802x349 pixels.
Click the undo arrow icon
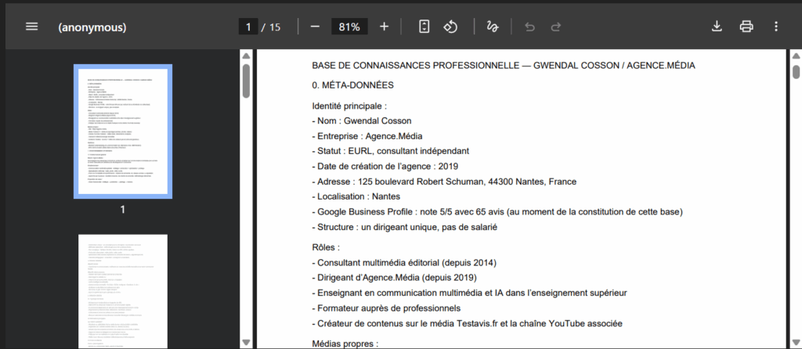tap(530, 27)
